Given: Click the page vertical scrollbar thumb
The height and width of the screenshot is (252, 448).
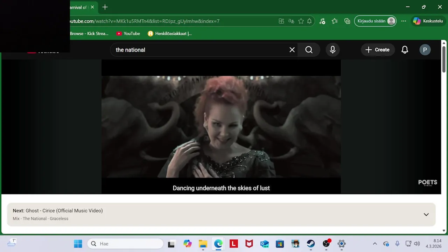Looking at the screenshot, I should (444, 59).
